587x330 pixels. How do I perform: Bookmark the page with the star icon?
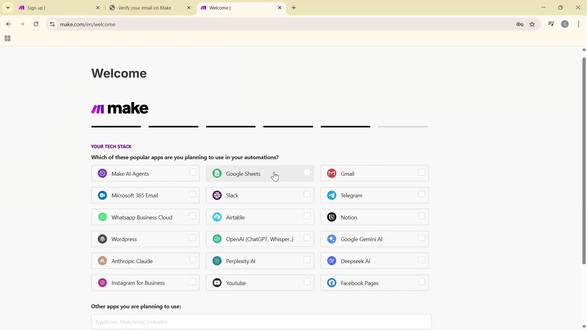(x=532, y=24)
